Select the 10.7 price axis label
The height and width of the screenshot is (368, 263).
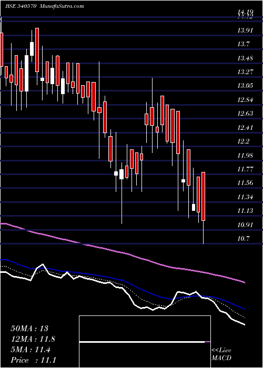243,239
